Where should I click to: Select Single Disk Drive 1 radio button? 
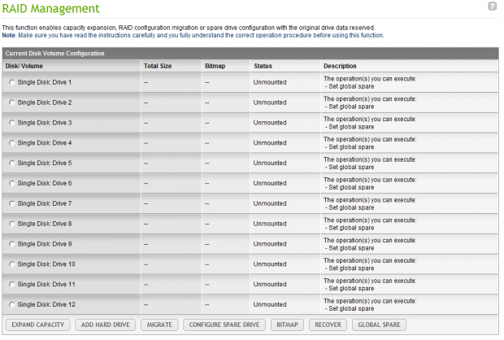click(x=12, y=82)
